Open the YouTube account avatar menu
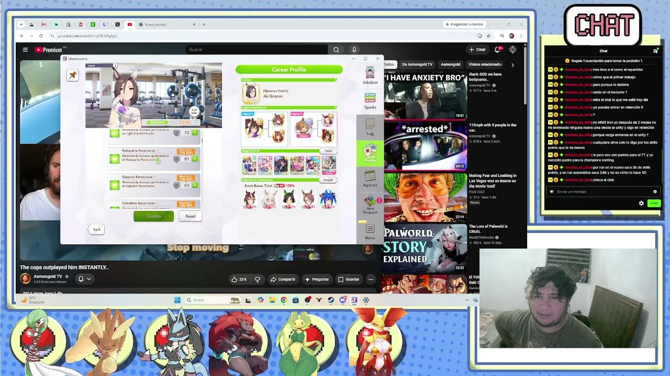This screenshot has width=670, height=376. [x=512, y=50]
